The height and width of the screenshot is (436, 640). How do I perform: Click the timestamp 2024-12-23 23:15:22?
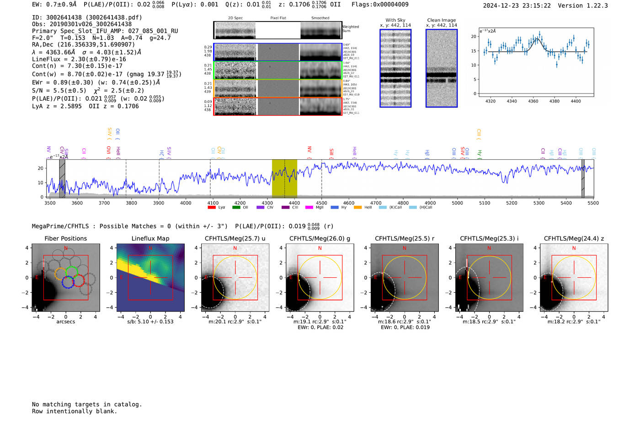[517, 6]
